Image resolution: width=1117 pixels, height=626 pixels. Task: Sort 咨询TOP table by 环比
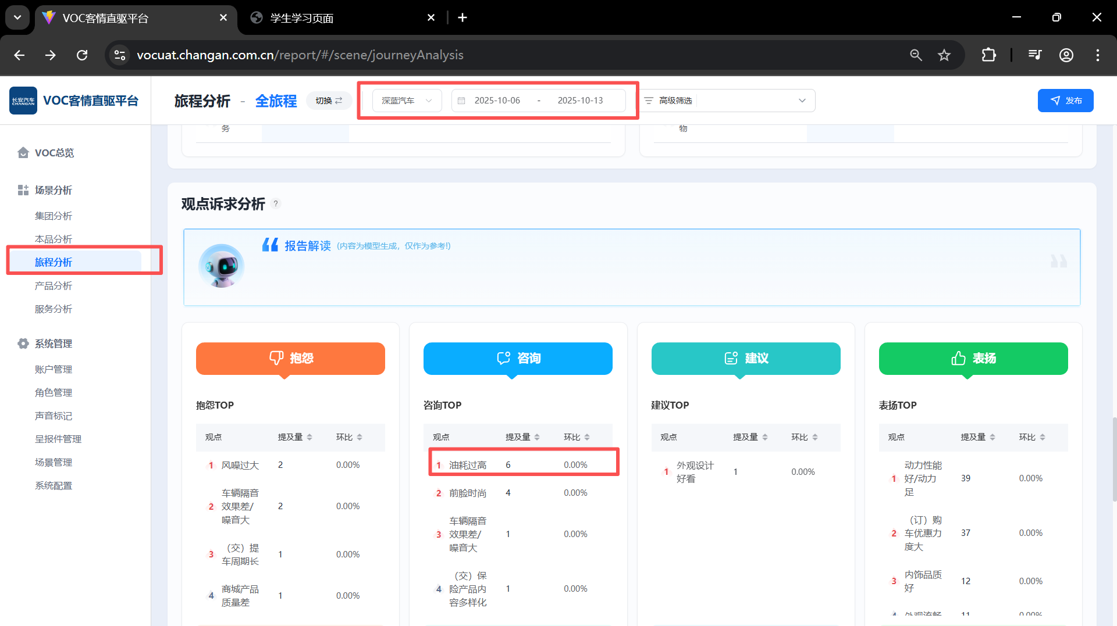(x=587, y=437)
